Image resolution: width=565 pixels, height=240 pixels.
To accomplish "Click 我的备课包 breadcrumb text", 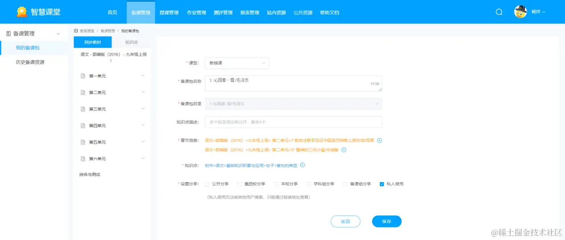I will coord(130,31).
